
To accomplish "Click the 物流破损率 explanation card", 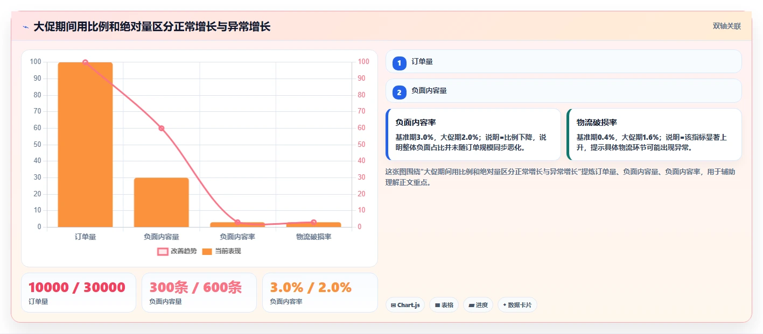I will coord(654,134).
